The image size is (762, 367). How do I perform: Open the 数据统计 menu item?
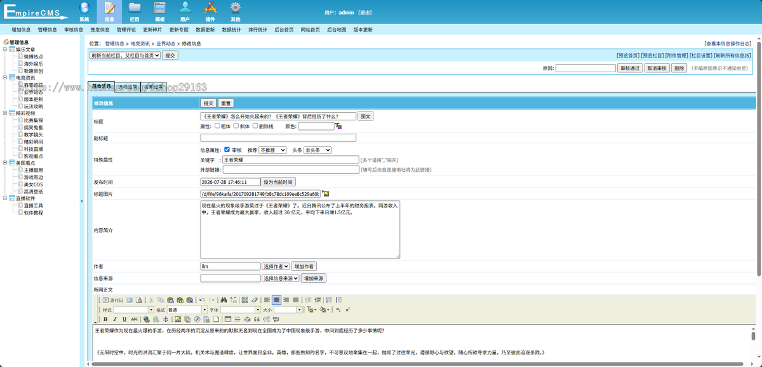231,30
